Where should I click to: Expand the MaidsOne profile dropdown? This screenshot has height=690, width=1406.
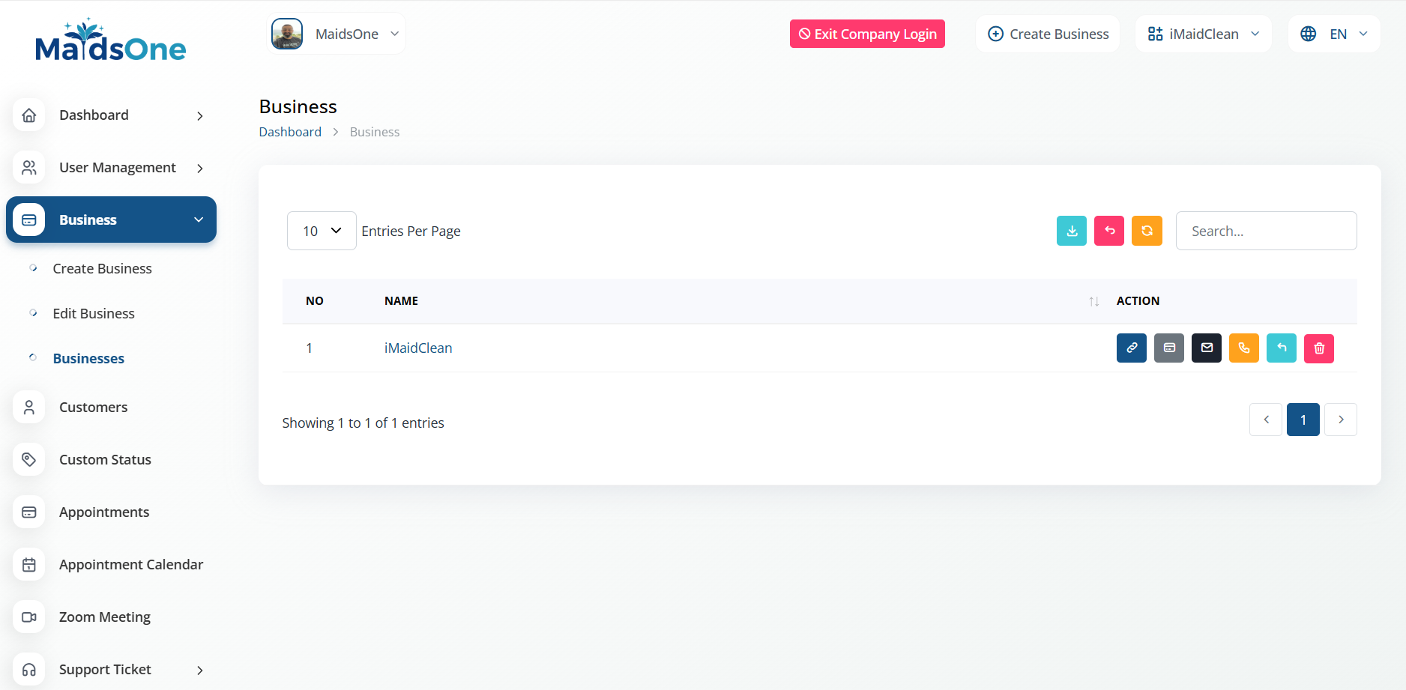337,34
